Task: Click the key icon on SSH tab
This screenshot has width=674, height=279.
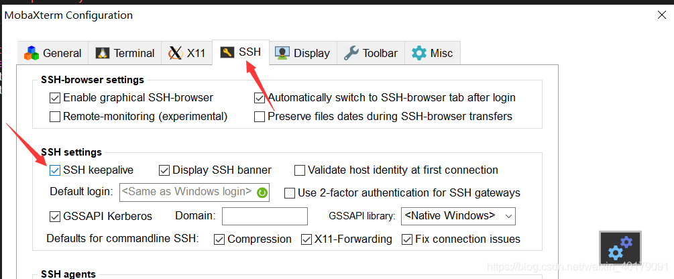Action: click(x=227, y=52)
